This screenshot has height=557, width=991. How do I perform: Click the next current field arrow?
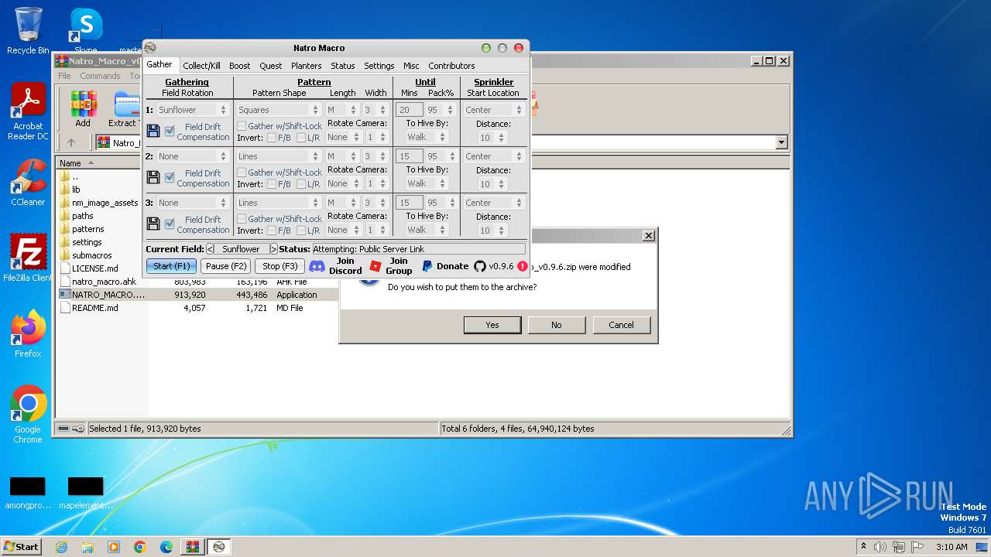(273, 249)
